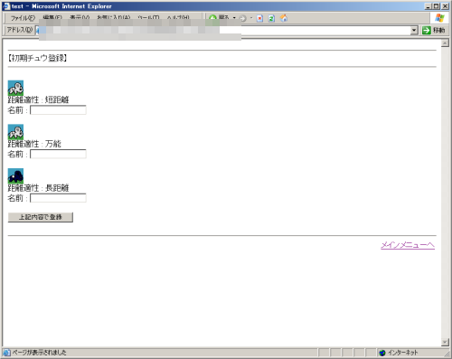Focus the name field for 長距離 mouse

58,198
